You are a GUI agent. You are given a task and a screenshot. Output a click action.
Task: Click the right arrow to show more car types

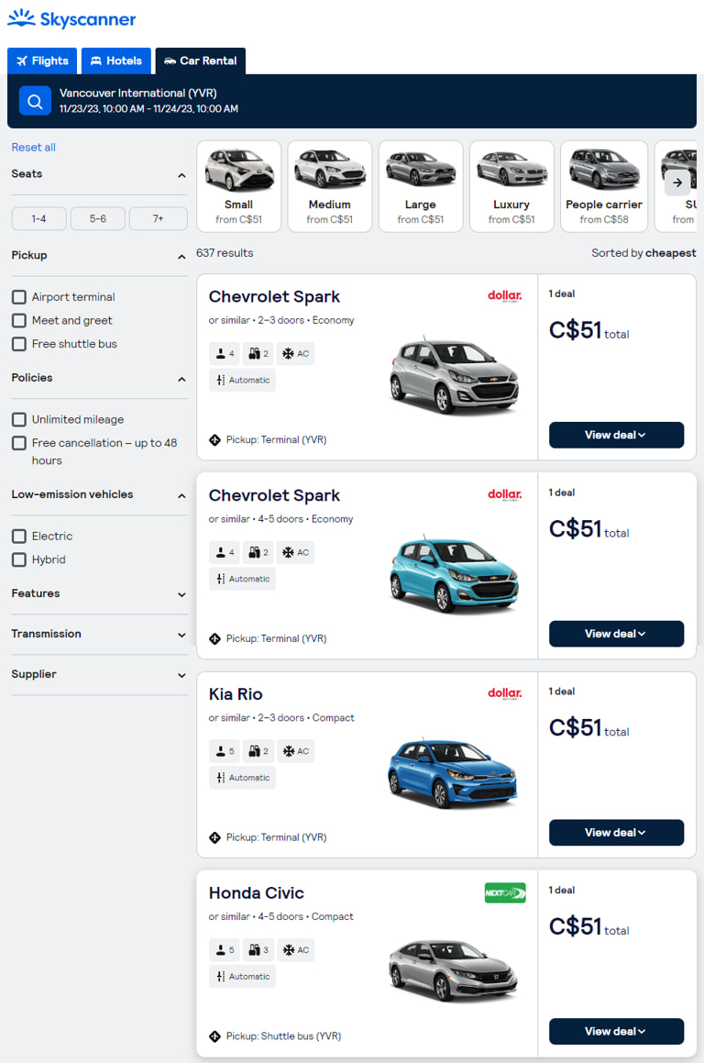tap(676, 183)
